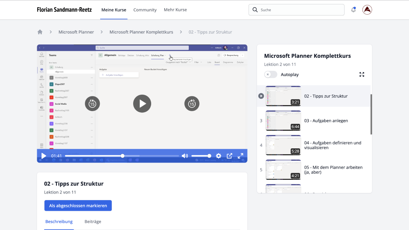Click the search magnifier icon
Viewport: 409px width, 230px height.
[255, 10]
